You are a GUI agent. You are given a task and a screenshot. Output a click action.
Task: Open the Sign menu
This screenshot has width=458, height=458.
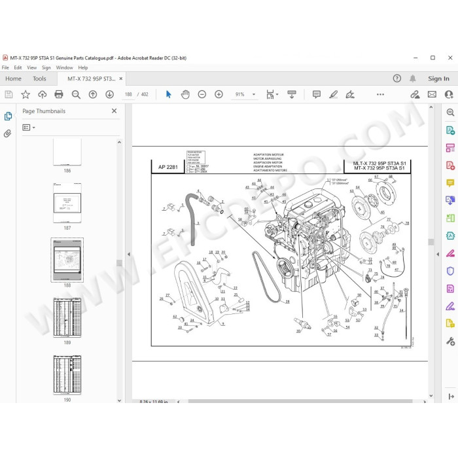tap(46, 67)
